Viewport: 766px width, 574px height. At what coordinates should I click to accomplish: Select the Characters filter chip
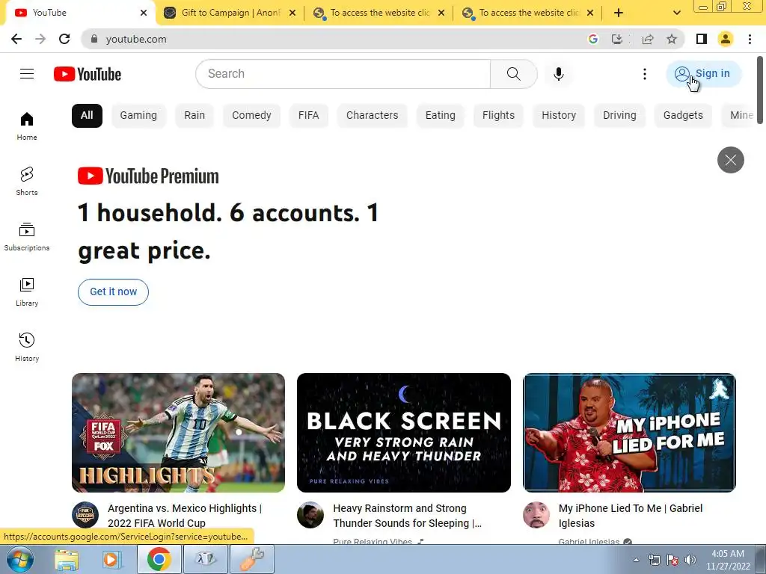tap(373, 116)
